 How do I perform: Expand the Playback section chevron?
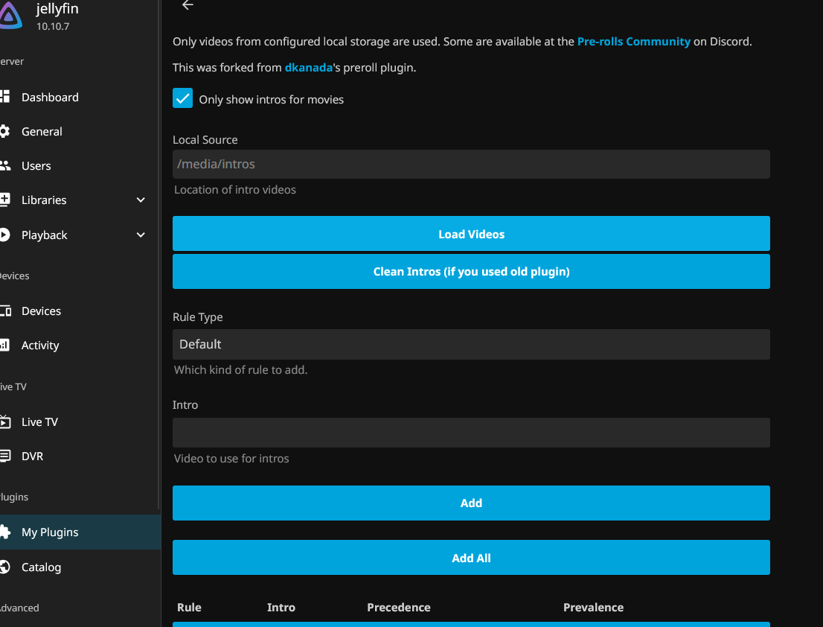141,235
